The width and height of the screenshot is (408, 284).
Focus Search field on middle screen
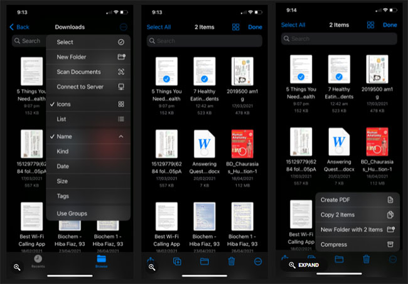pyautogui.click(x=205, y=41)
